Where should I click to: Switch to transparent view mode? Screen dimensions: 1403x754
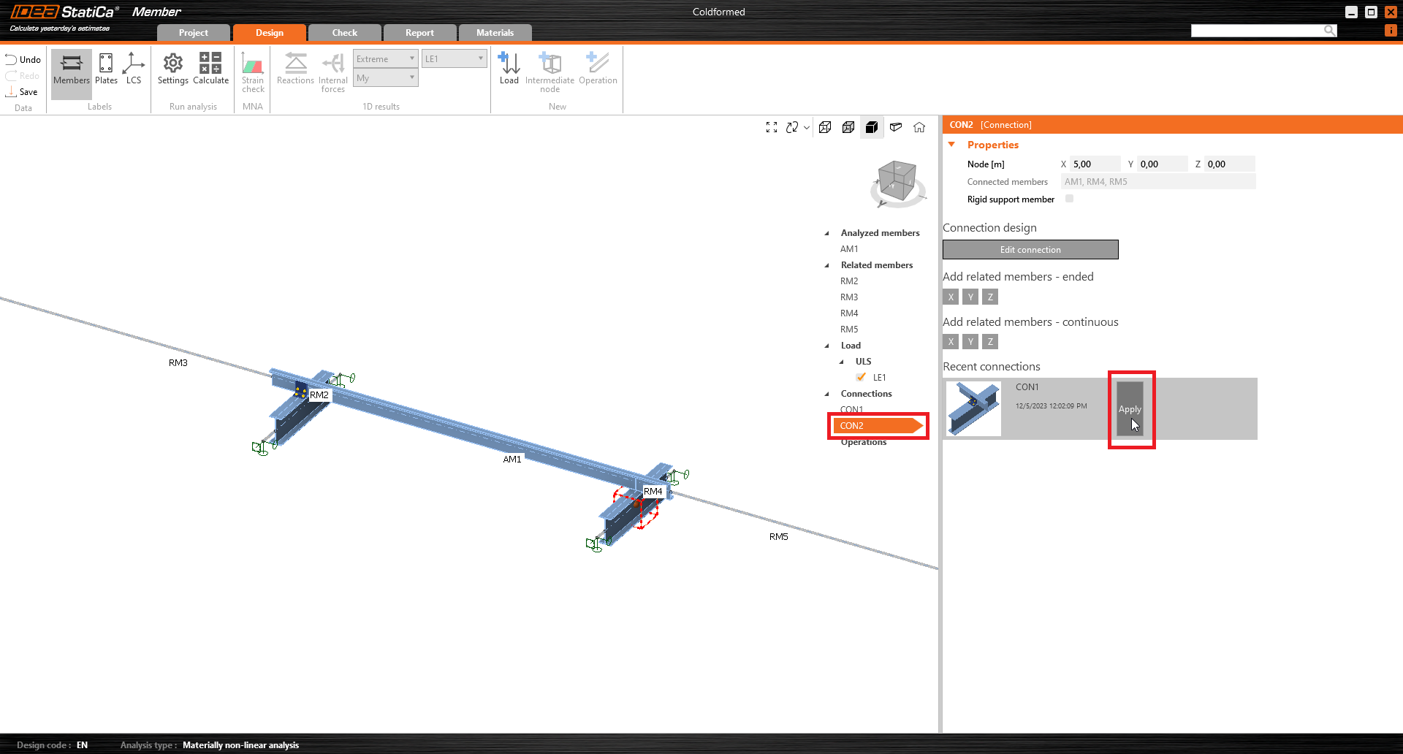point(848,128)
